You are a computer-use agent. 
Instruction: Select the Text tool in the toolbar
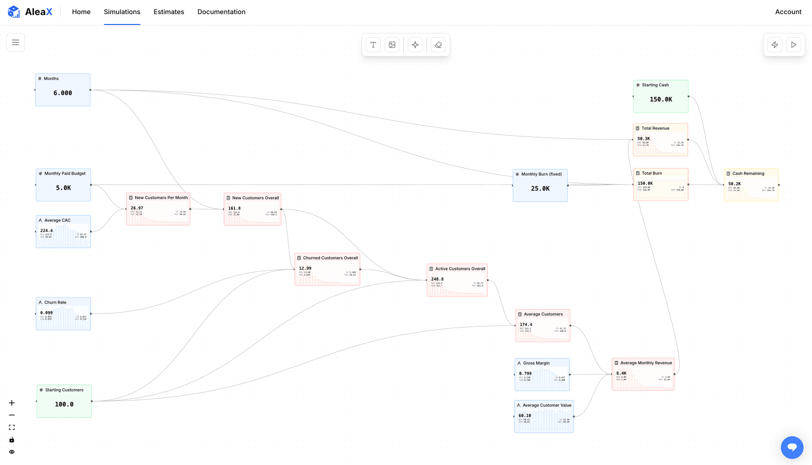[x=373, y=45]
